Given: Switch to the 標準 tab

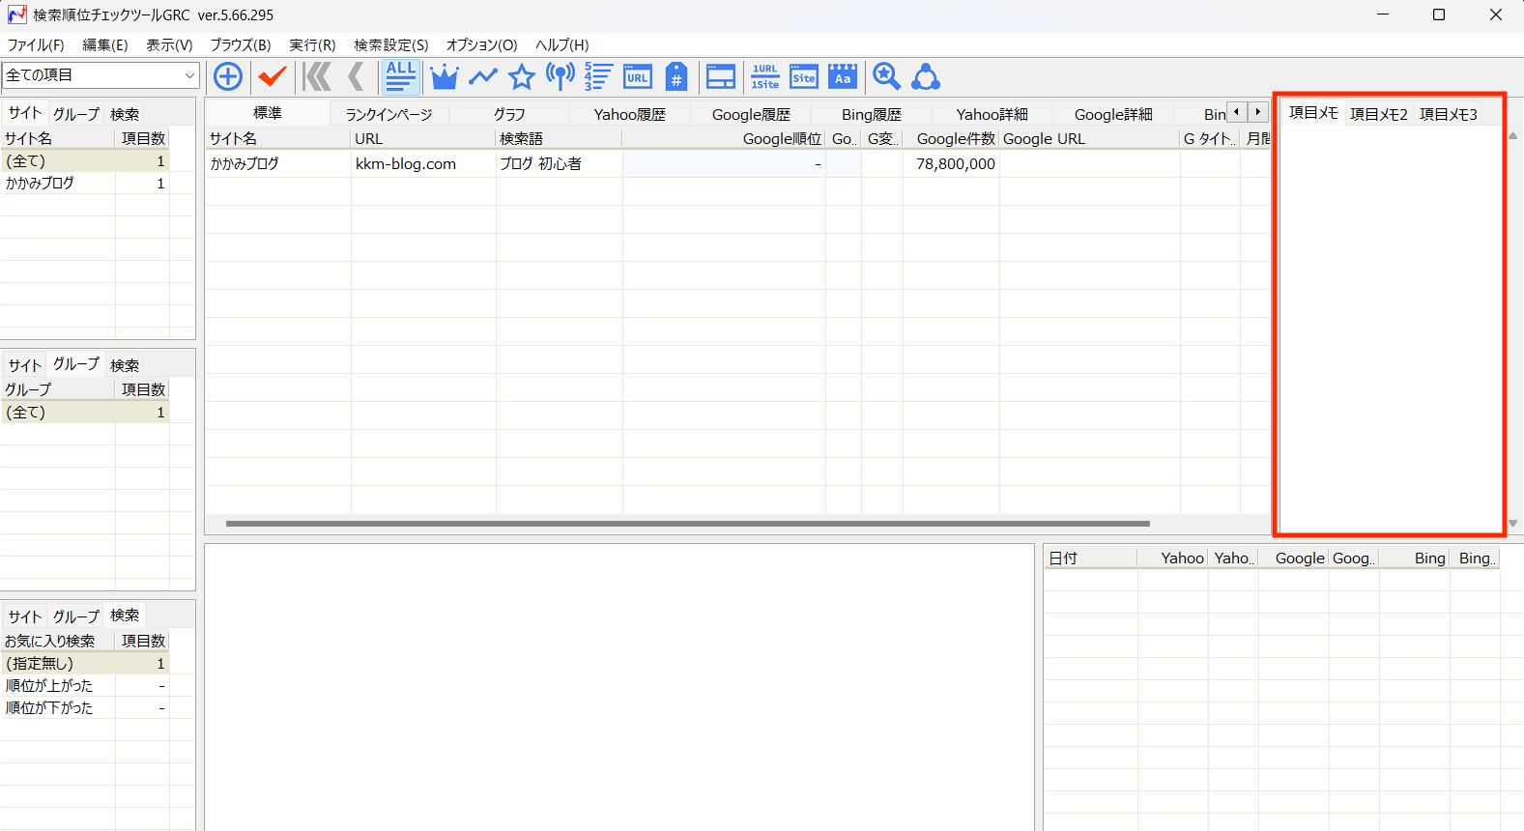Looking at the screenshot, I should [268, 113].
